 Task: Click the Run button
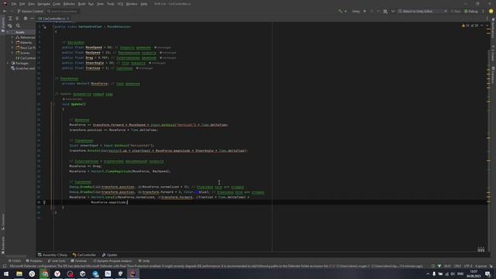(456, 11)
